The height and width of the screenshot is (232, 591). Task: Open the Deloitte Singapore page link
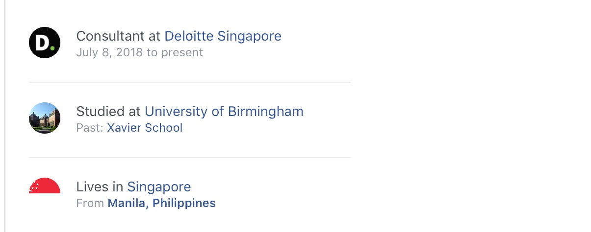coord(223,36)
